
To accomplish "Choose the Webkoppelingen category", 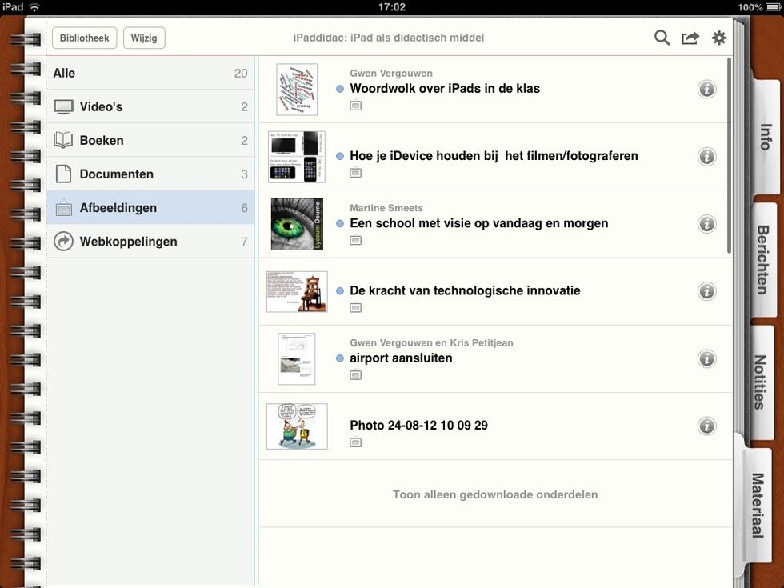I will [150, 241].
